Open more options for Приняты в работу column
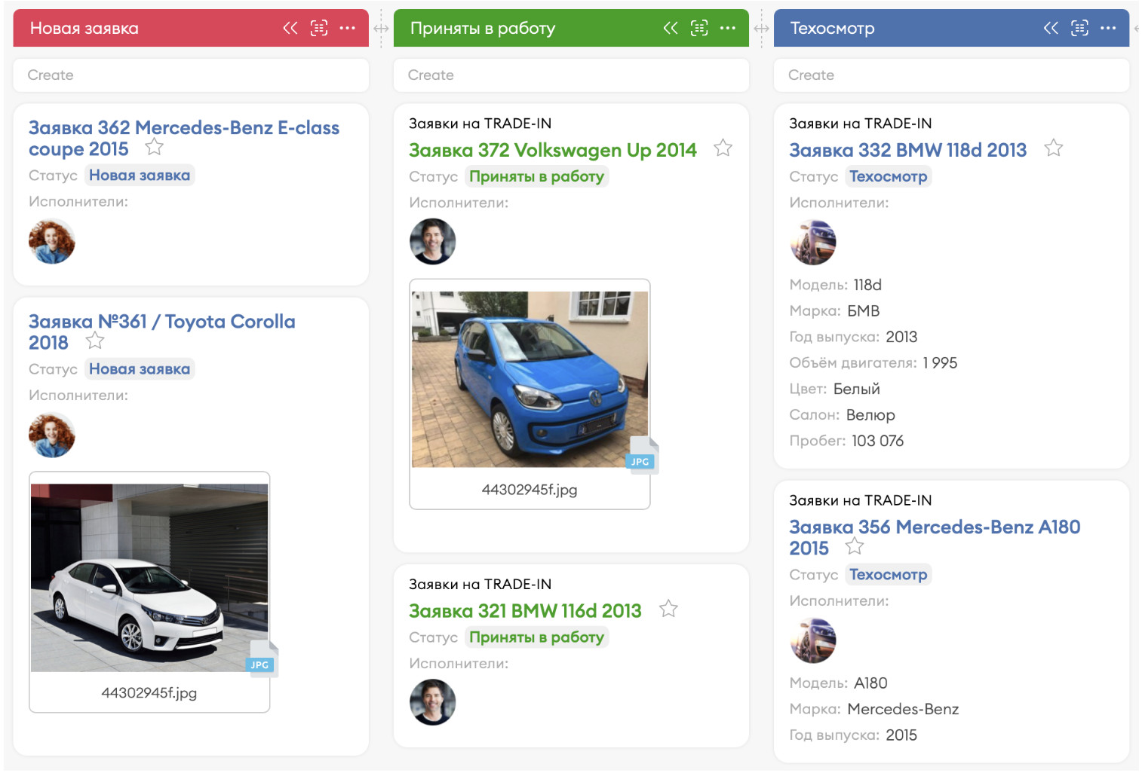The image size is (1142, 779). point(728,29)
